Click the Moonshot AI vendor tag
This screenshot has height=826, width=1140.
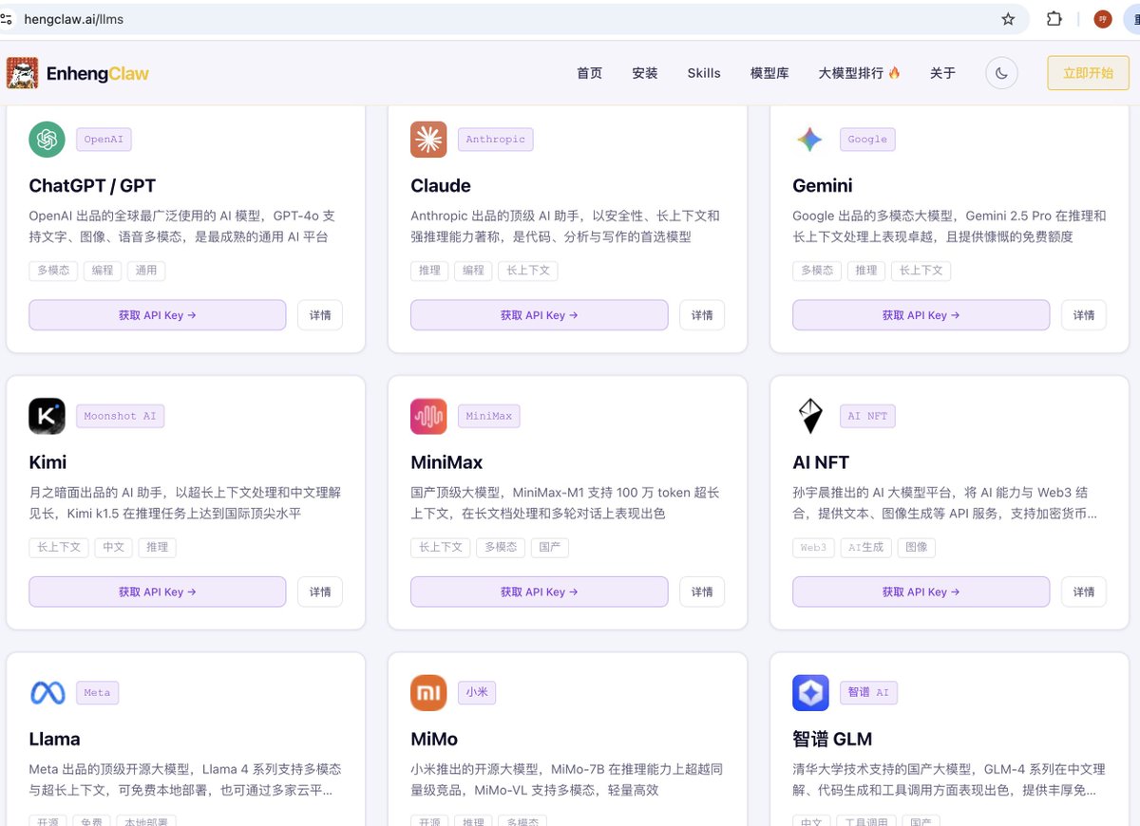click(x=120, y=416)
